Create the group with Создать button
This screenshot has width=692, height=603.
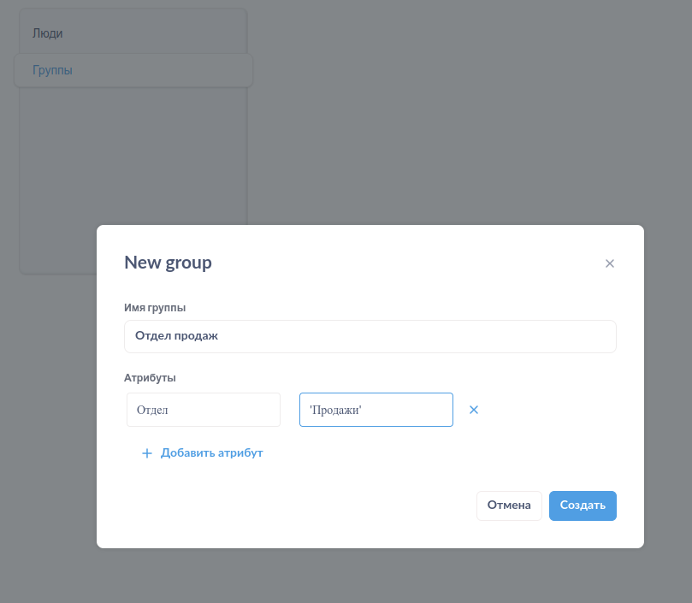583,505
